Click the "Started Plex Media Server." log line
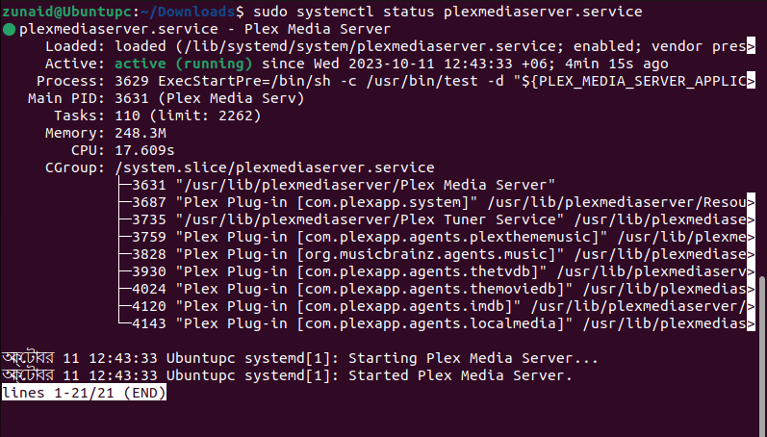 [x=460, y=374]
